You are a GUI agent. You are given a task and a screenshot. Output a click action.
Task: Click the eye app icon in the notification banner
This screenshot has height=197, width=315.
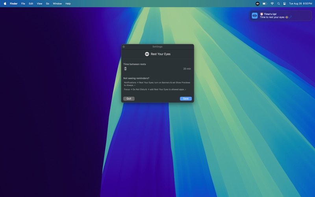coord(254,16)
